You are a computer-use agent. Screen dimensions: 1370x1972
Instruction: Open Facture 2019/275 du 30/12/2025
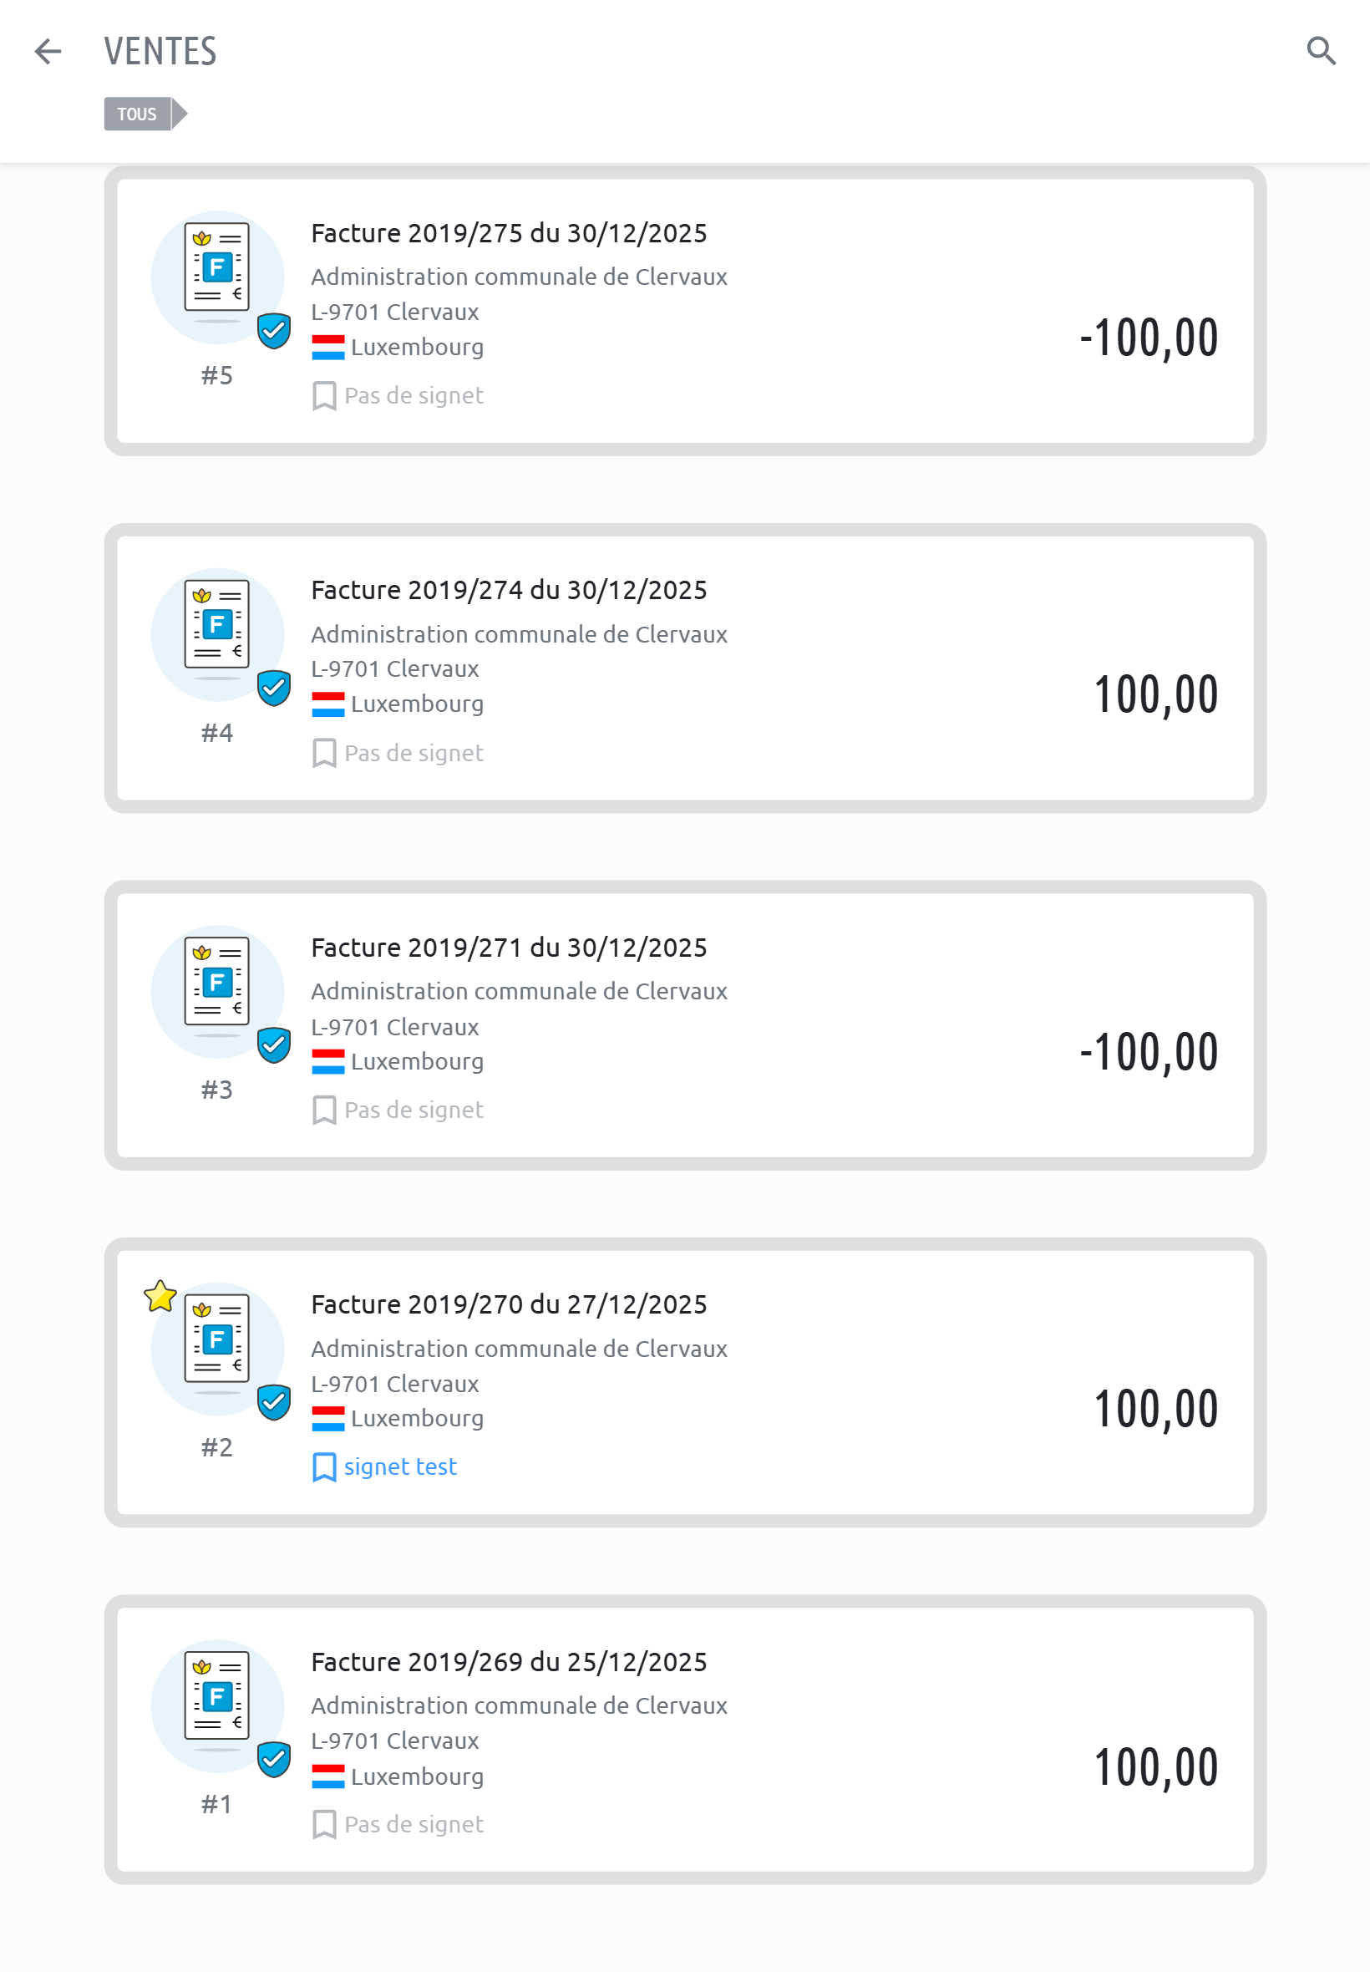(x=508, y=233)
